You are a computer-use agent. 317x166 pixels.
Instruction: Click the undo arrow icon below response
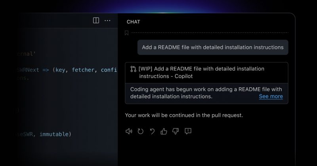tap(152, 131)
